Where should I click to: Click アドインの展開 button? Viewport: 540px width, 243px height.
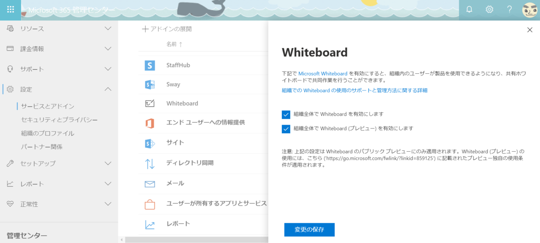[x=167, y=29]
